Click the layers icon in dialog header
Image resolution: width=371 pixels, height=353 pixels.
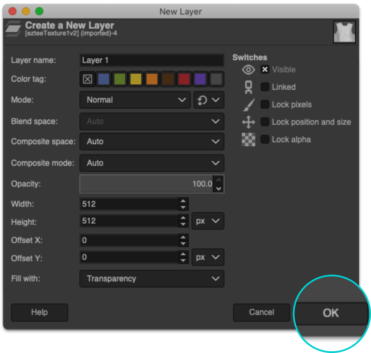pos(13,29)
